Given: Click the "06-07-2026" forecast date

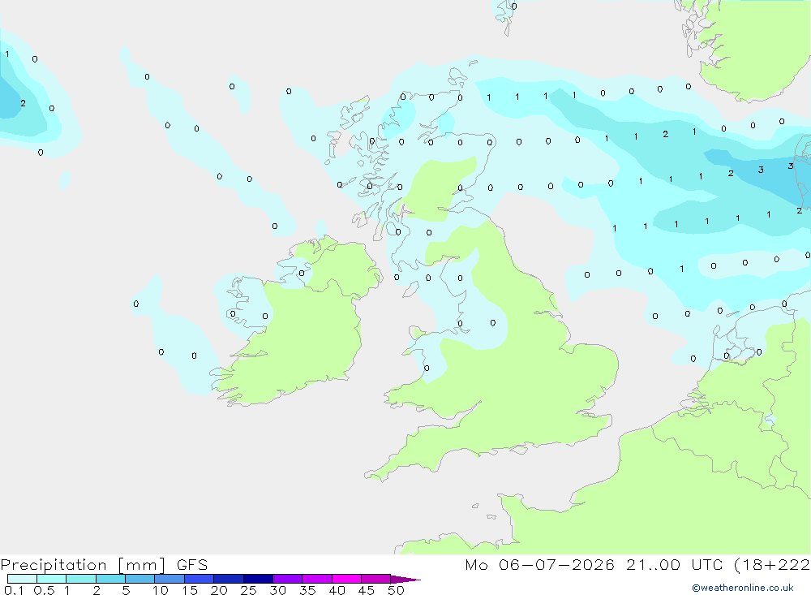Looking at the screenshot, I should click(x=556, y=565).
